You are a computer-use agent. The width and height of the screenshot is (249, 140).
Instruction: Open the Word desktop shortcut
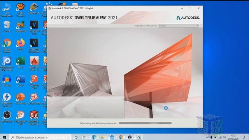(x=21, y=80)
